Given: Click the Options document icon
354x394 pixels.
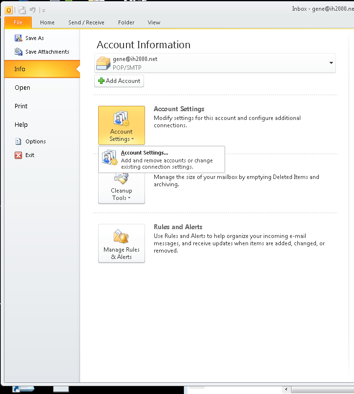Looking at the screenshot, I should click(x=19, y=141).
